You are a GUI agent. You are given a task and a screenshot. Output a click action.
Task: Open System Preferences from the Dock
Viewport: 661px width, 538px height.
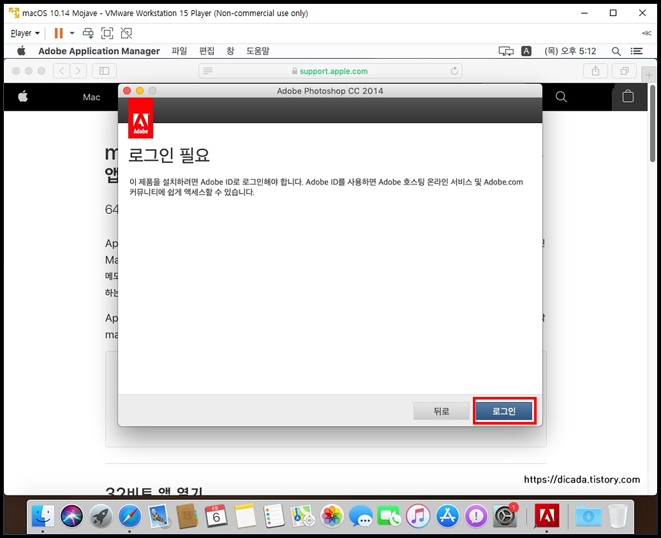(x=505, y=515)
